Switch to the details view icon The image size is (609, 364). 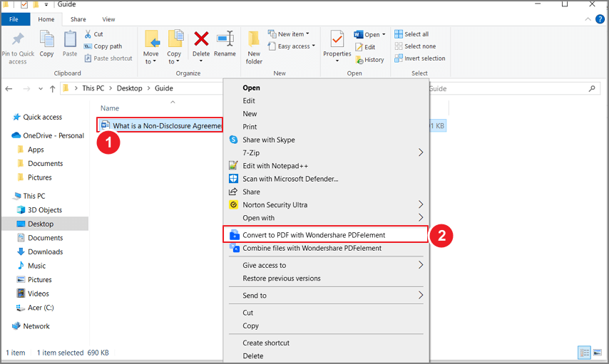pos(585,353)
